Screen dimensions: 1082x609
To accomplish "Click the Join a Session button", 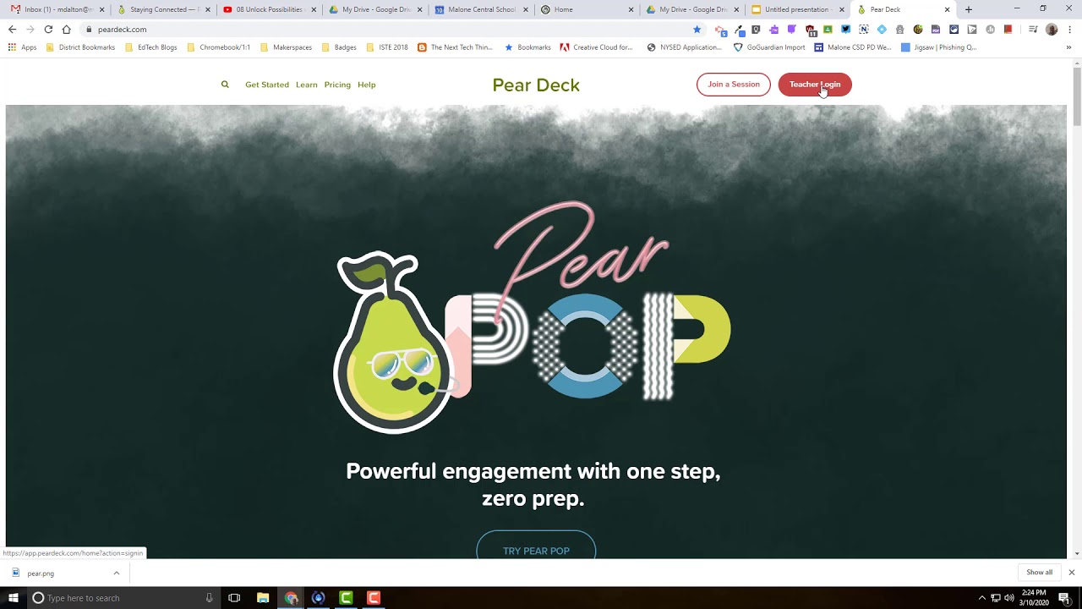I will point(734,85).
